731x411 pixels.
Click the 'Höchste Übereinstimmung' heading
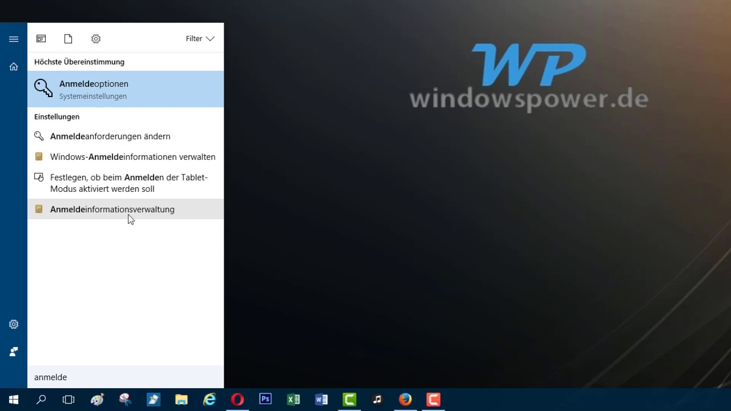click(x=79, y=62)
